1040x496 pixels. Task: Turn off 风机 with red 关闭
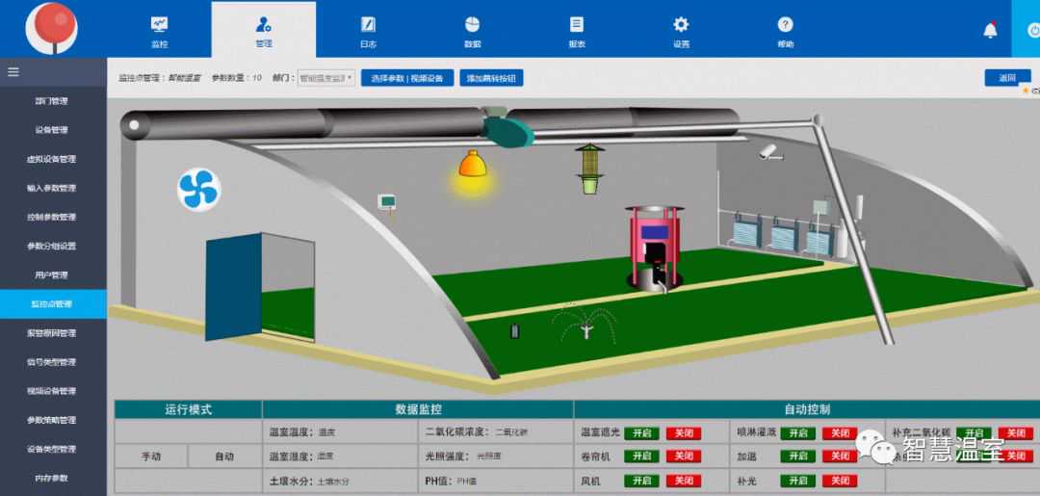pyautogui.click(x=682, y=480)
